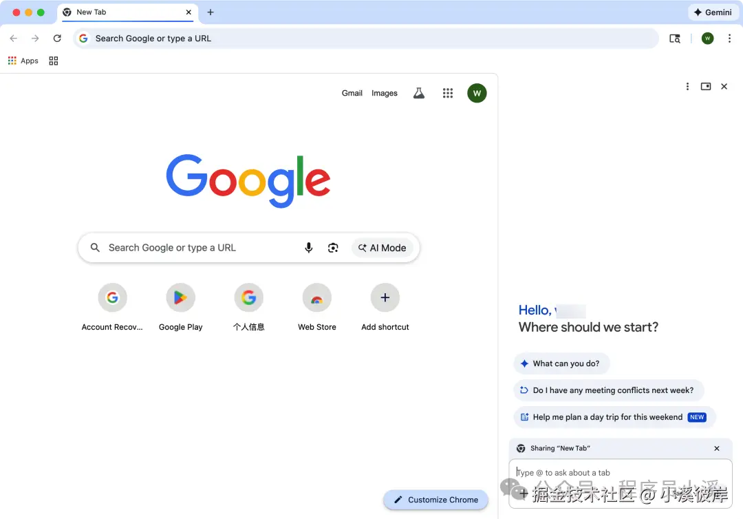Stop sharing New Tab with close X

point(717,448)
